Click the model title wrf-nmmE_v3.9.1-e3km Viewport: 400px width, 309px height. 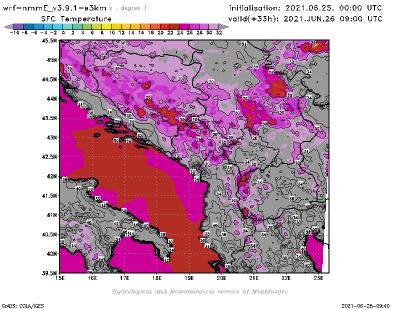tap(54, 8)
